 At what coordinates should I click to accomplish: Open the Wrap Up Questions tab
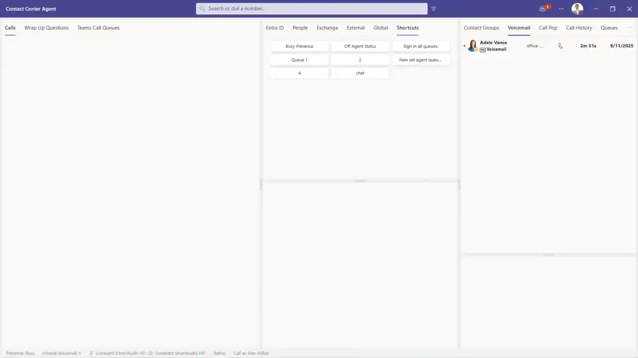[x=46, y=28]
